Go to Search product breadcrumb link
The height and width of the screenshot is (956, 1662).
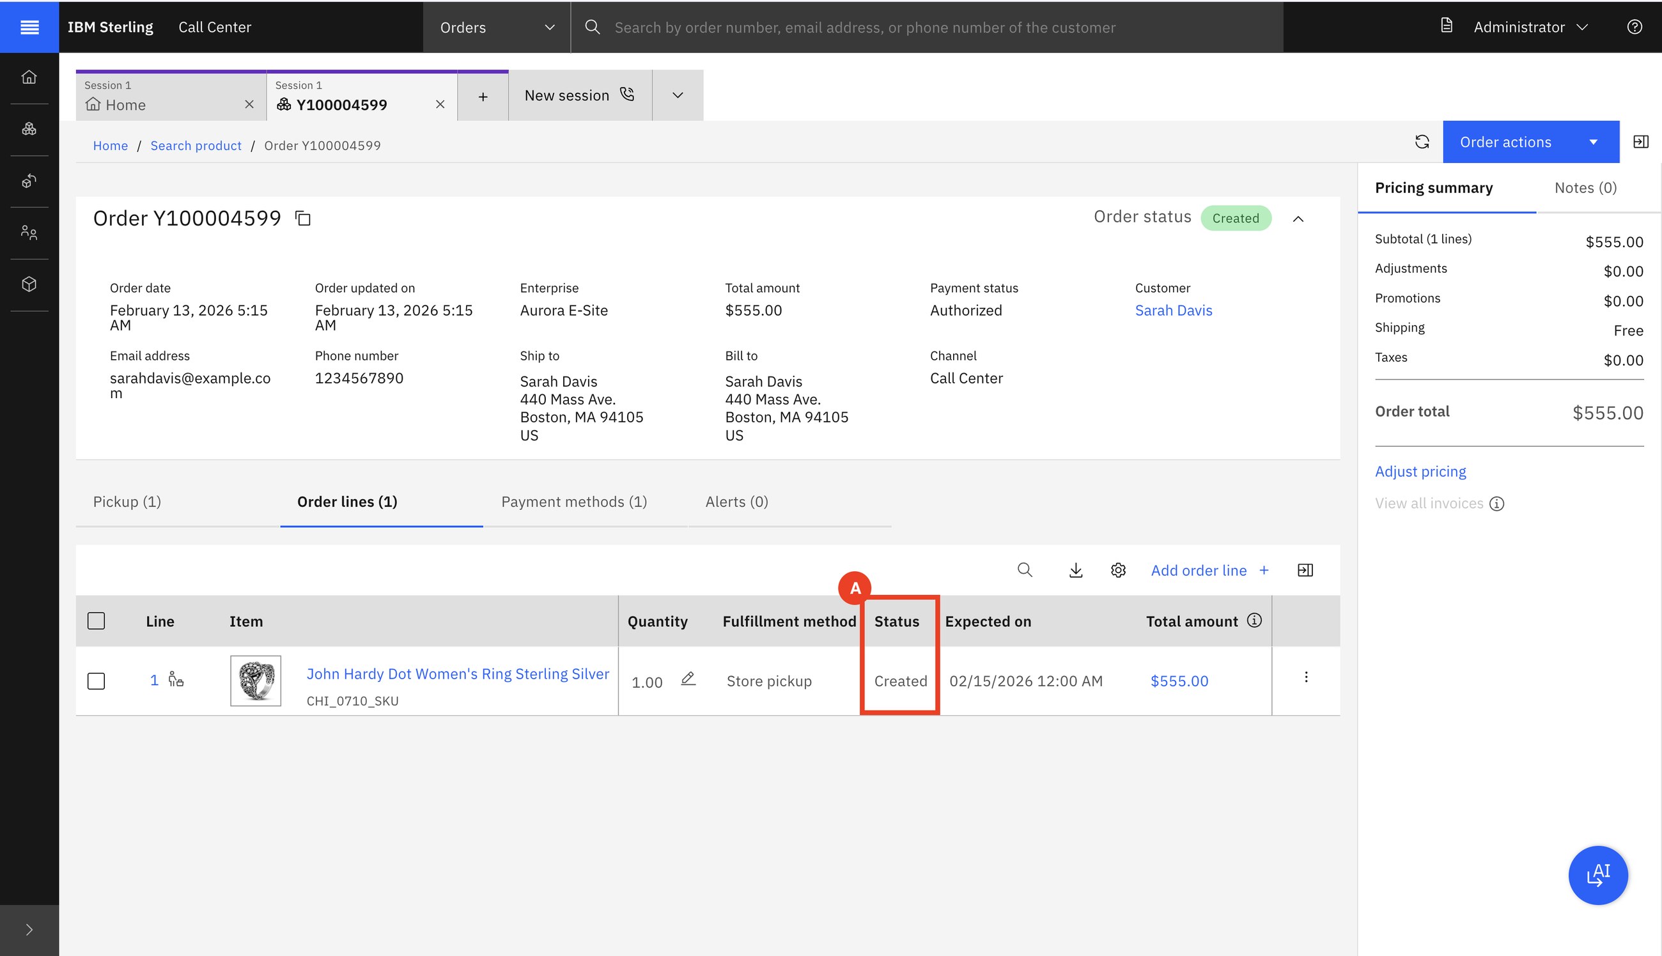click(x=196, y=146)
